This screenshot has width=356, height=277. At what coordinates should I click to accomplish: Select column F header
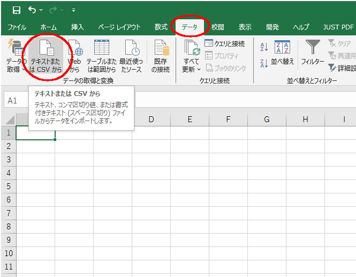228,119
